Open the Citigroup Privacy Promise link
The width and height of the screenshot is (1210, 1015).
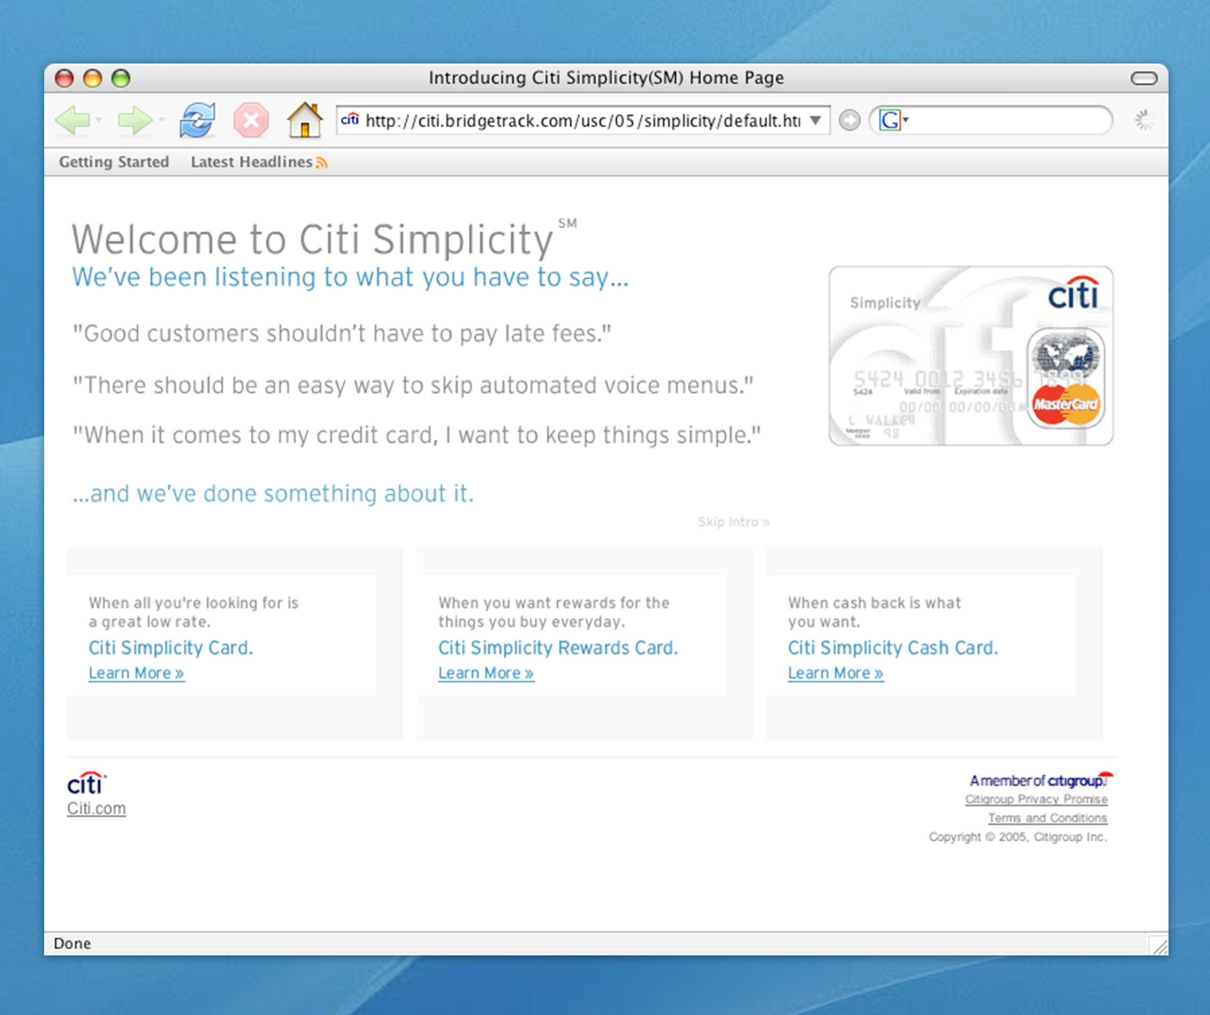click(1036, 800)
